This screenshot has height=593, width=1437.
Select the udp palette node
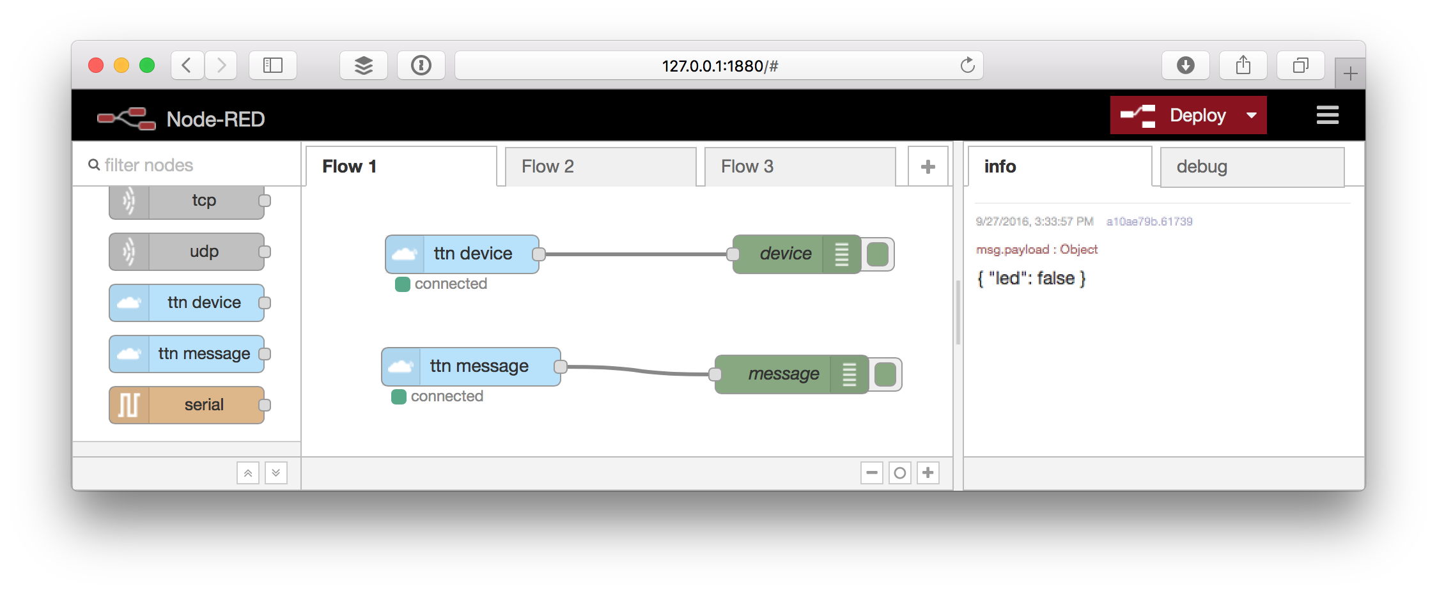tap(187, 252)
